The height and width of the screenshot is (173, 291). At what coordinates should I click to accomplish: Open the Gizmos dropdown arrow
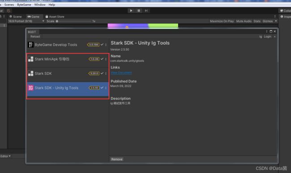pos(276,21)
